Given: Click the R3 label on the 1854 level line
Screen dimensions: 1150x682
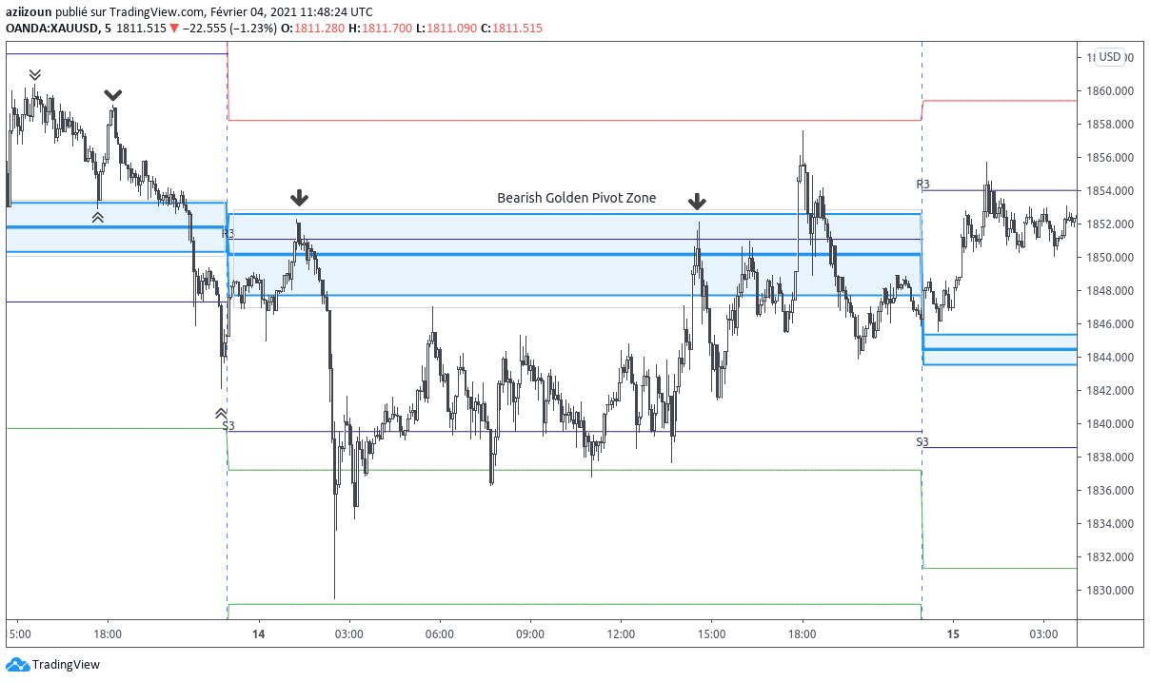Looking at the screenshot, I should coord(922,184).
